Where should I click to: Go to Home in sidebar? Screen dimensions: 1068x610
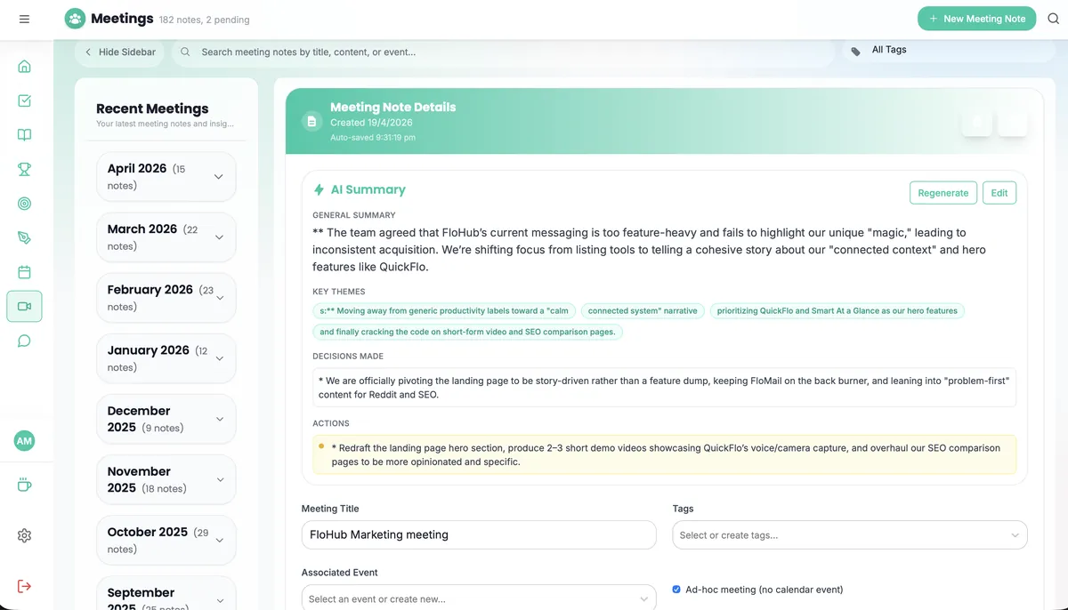coord(24,66)
